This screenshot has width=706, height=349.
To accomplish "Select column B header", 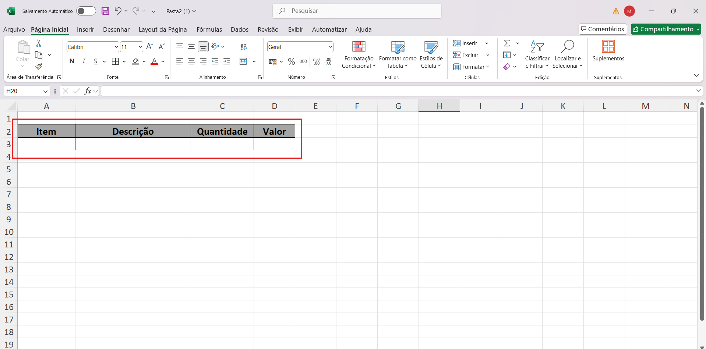I will [133, 106].
